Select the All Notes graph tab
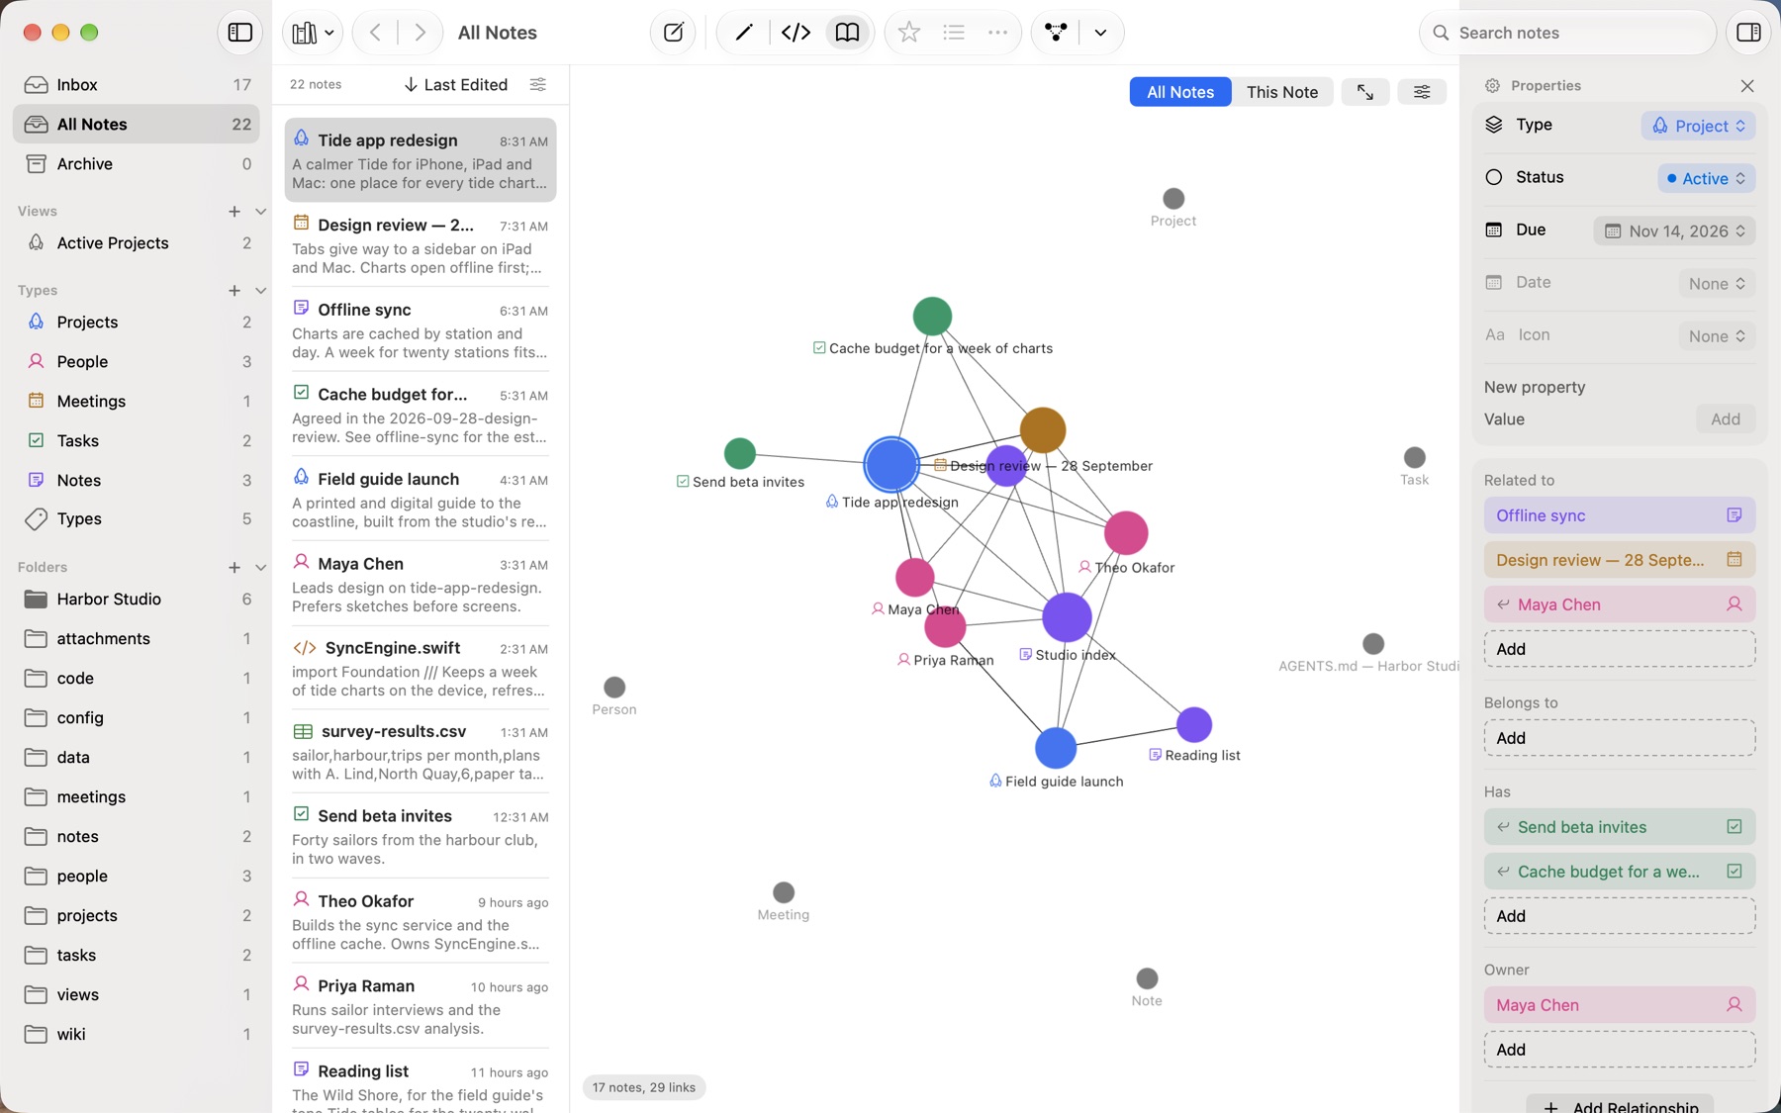Viewport: 1781px width, 1113px height. 1180,92
